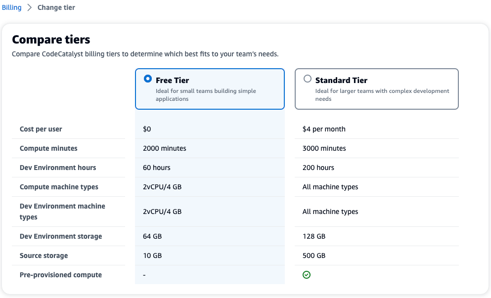Click the Cost per user row label
The width and height of the screenshot is (491, 298).
point(41,129)
